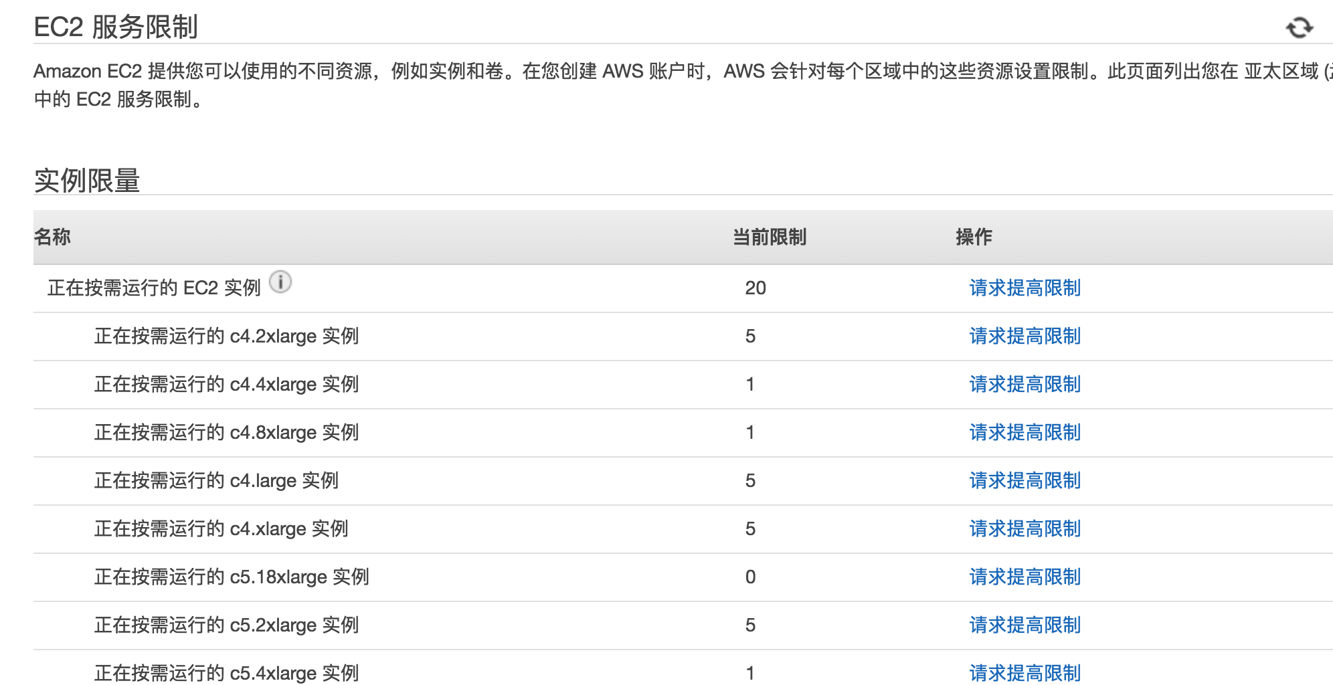Image resolution: width=1333 pixels, height=685 pixels.
Task: Open info icon beside 正在按需运行的 EC2 实例
Action: (x=280, y=282)
